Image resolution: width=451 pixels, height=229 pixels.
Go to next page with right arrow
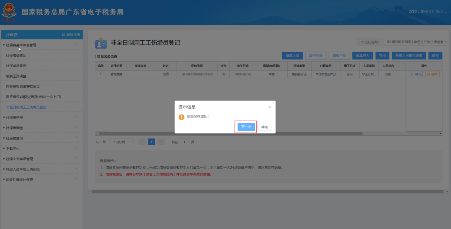click(161, 142)
